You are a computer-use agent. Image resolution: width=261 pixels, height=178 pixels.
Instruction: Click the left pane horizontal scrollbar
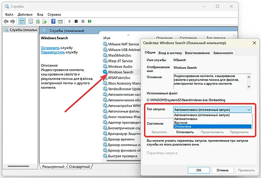(x=18, y=166)
